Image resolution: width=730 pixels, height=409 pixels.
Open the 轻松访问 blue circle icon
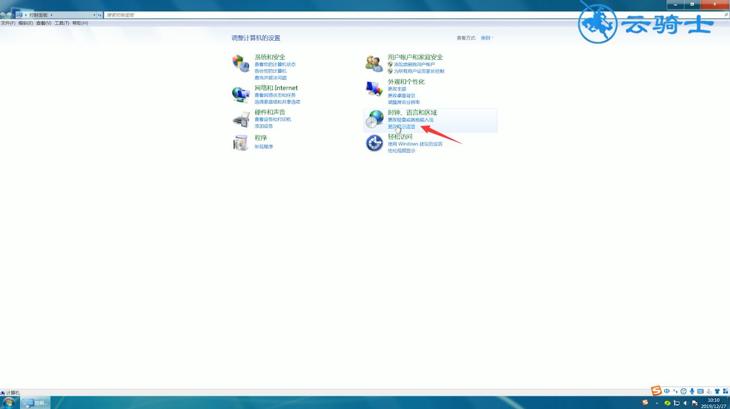[x=374, y=143]
